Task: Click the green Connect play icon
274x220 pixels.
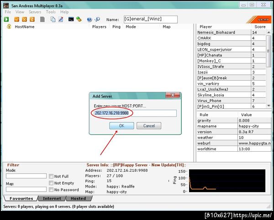Action: (6, 19)
